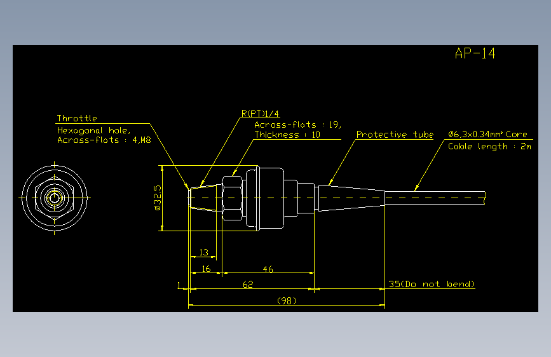
Task: Select 'ø6.3x0.34mm² Core' text
Action: [487, 134]
